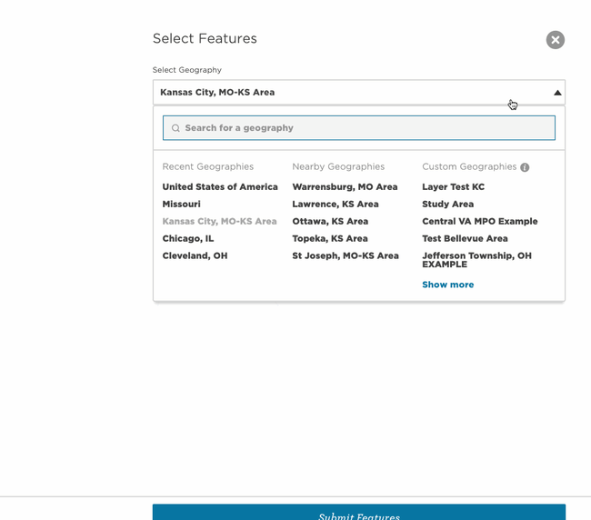Select Missouri from recent geographies
Viewport: 591px width, 520px height.
(181, 205)
